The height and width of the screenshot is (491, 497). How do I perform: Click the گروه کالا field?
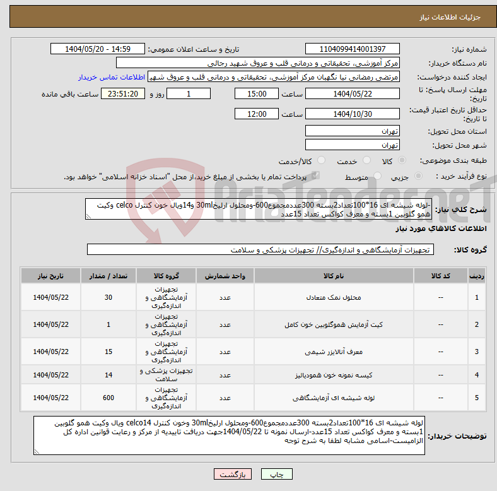coord(260,249)
